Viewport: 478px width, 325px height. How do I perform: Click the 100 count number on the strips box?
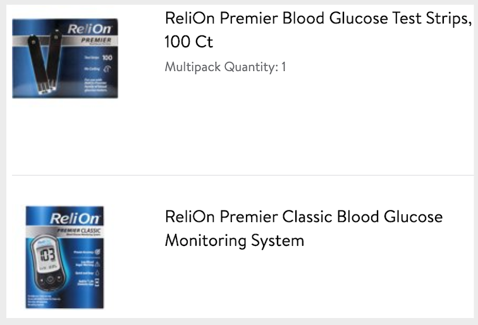[x=106, y=58]
